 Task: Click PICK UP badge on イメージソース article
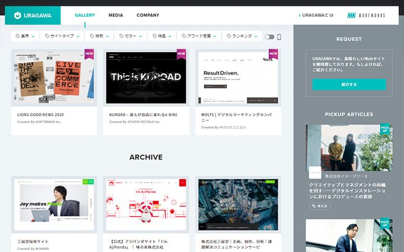point(385,129)
